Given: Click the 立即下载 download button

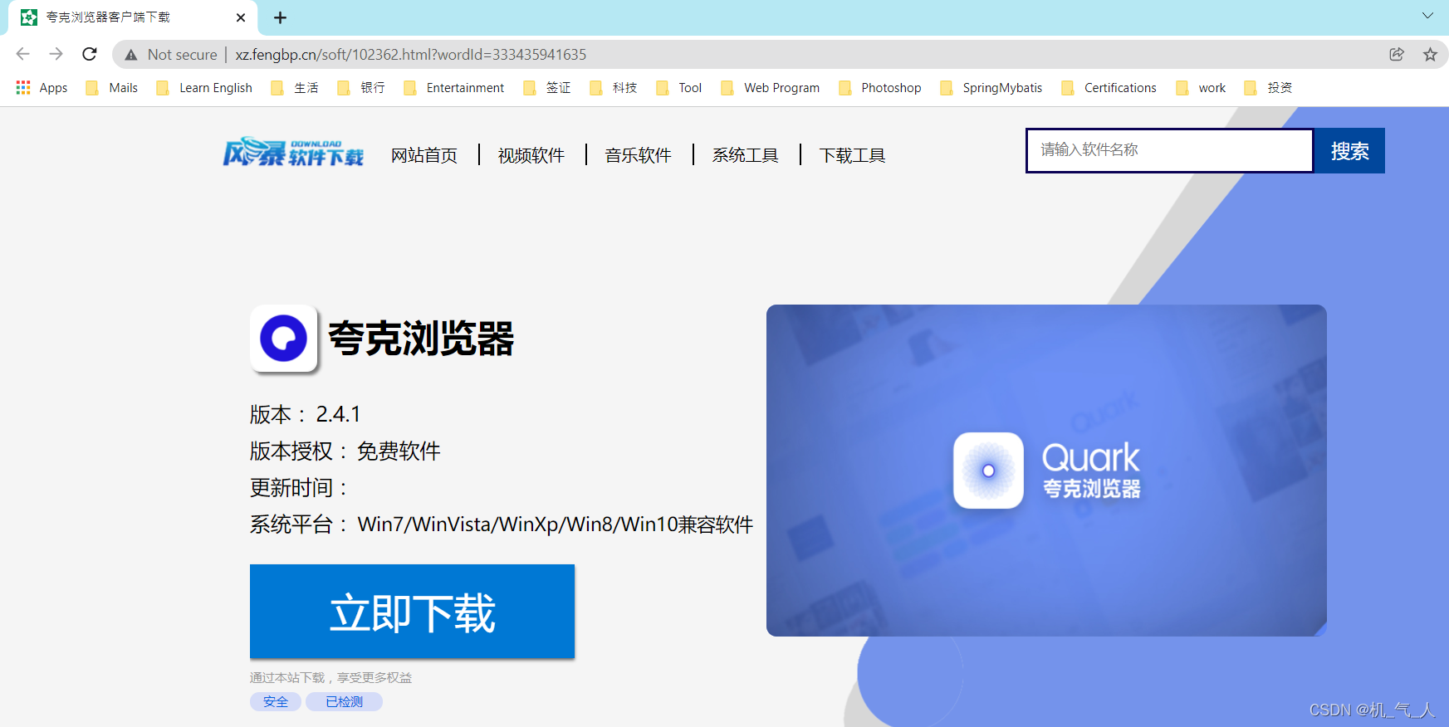Looking at the screenshot, I should (x=412, y=612).
